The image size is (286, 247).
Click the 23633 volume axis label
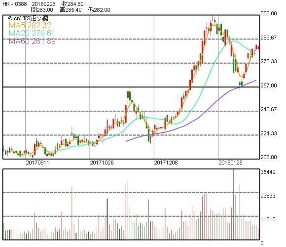(x=268, y=196)
